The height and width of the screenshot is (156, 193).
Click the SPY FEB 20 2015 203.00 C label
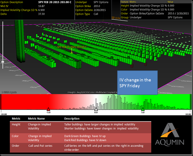point(72,47)
